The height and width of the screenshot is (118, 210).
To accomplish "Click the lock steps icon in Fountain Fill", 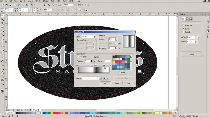I will pyautogui.click(x=119, y=44).
